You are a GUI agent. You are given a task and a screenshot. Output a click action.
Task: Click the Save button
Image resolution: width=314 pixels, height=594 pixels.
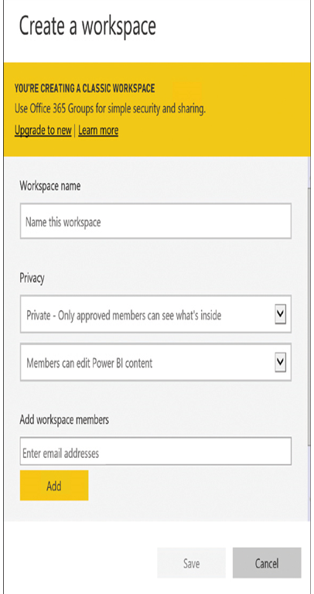pyautogui.click(x=191, y=562)
